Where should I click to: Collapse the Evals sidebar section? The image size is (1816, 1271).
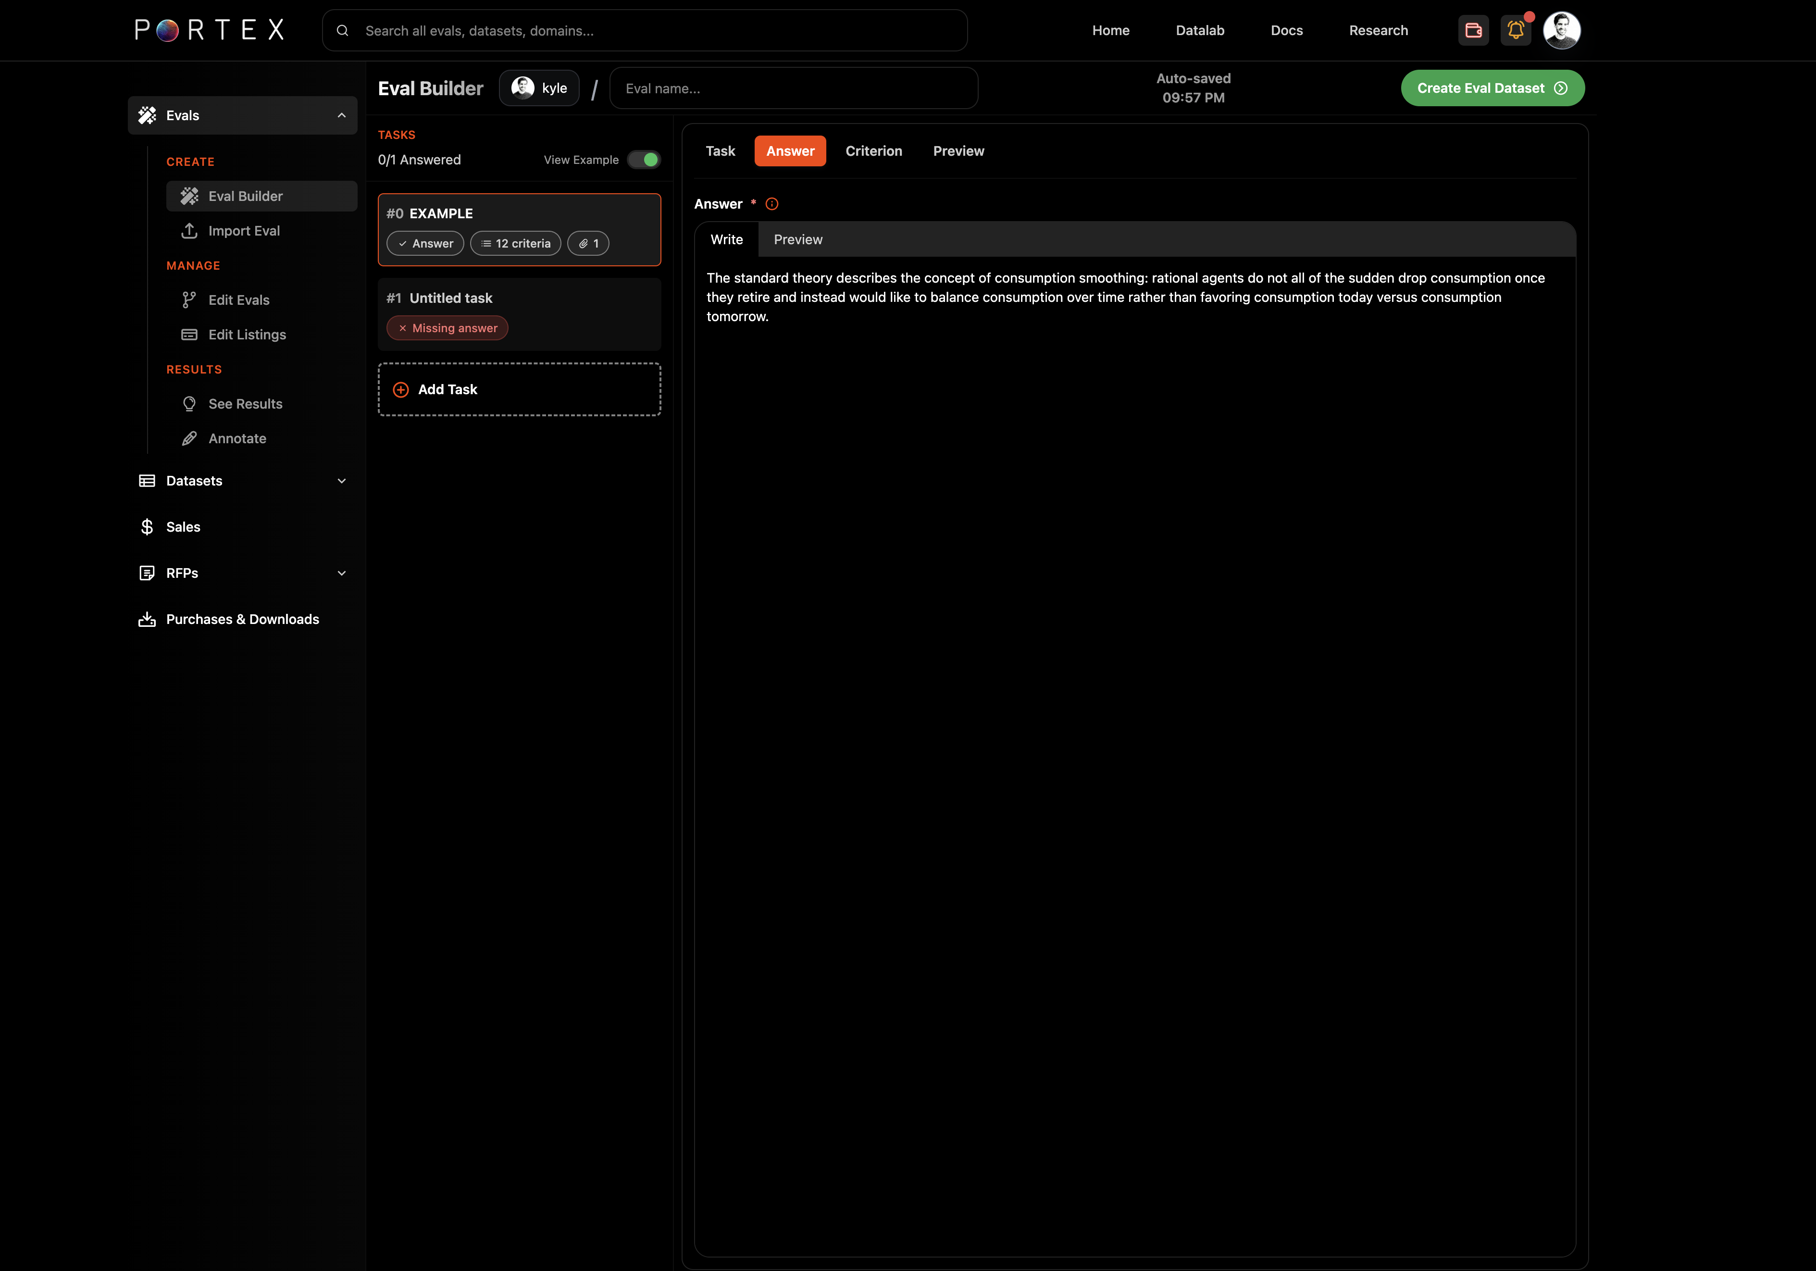[x=342, y=115]
